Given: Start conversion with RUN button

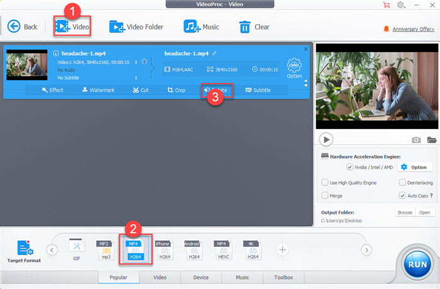Looking at the screenshot, I should [x=417, y=264].
